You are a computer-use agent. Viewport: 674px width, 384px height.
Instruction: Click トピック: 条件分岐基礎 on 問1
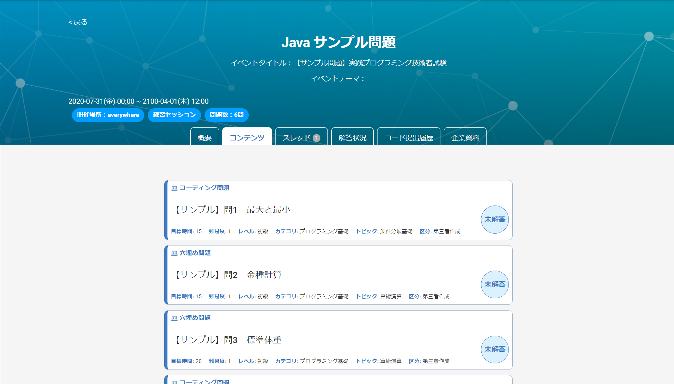[384, 231]
